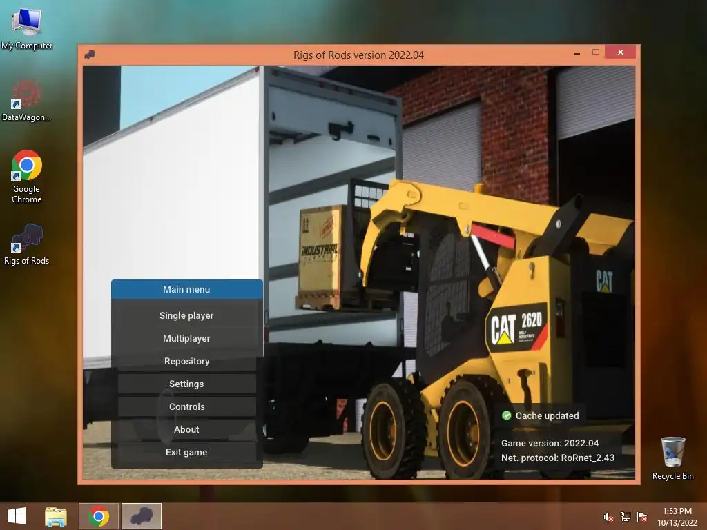
Task: Open network status tray icon
Action: coord(626,517)
